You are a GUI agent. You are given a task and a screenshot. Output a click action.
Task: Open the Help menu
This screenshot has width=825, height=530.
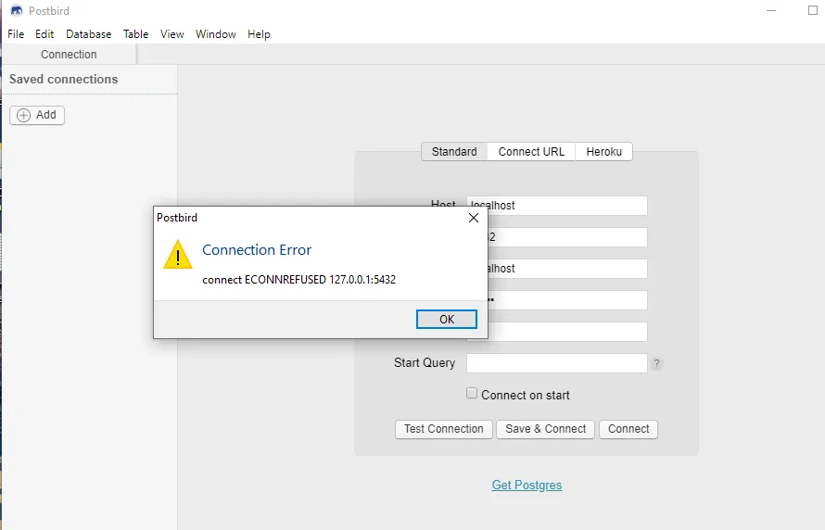click(259, 34)
